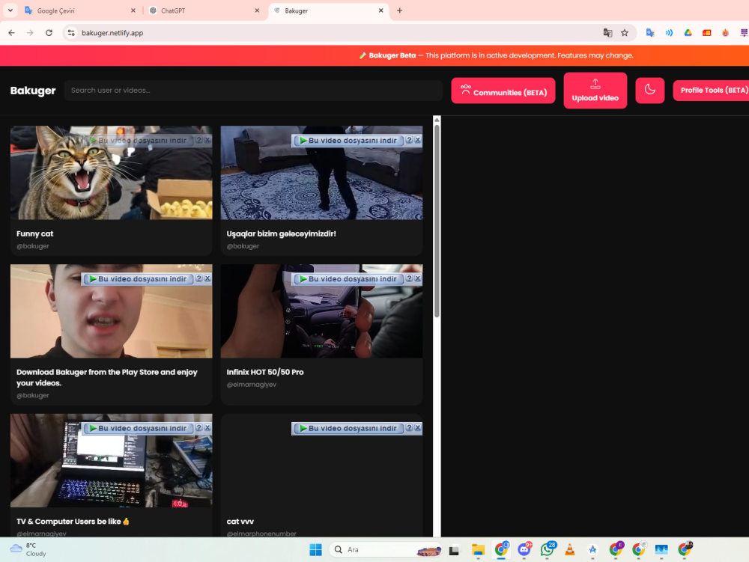Image resolution: width=749 pixels, height=562 pixels.
Task: Go back to previous page
Action: pyautogui.click(x=11, y=33)
